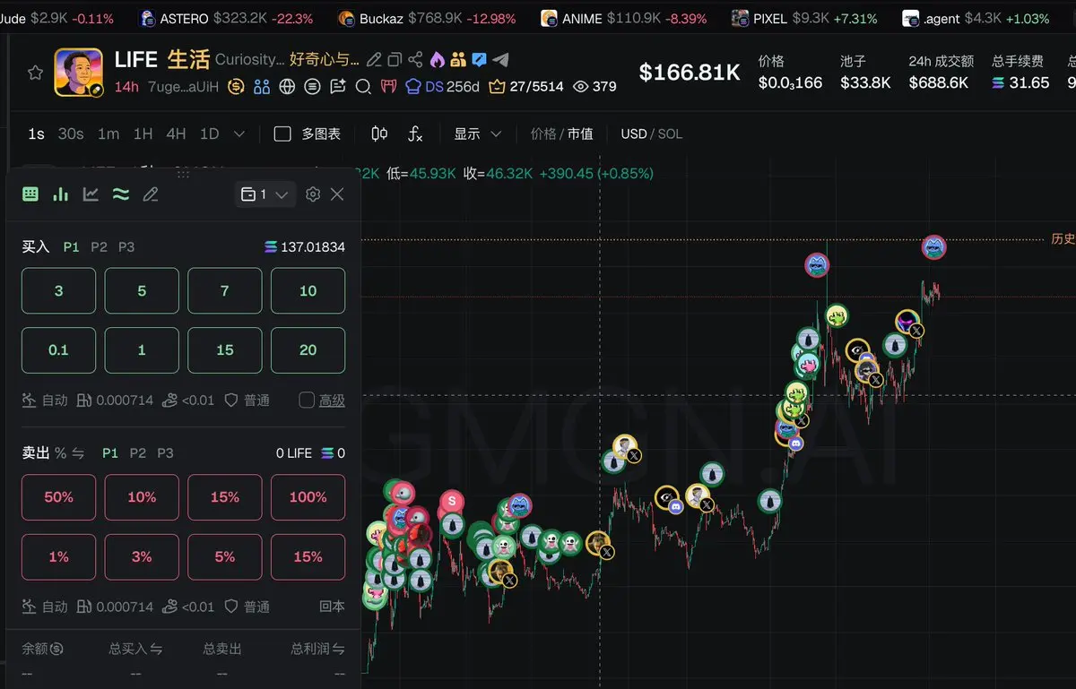Image resolution: width=1076 pixels, height=689 pixels.
Task: Click the circled list lines icon
Action: (312, 87)
